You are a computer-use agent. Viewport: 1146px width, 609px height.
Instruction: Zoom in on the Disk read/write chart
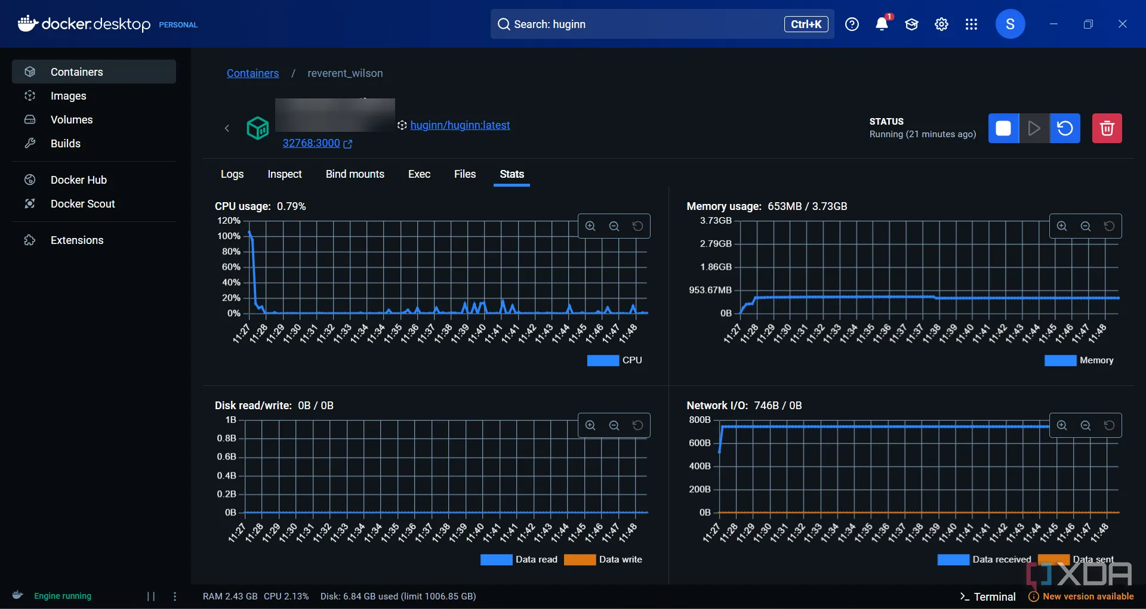click(590, 425)
